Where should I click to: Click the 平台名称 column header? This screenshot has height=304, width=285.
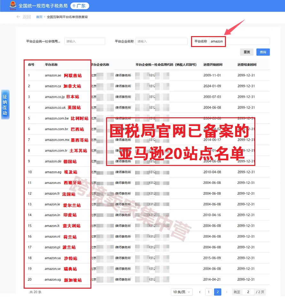(x=51, y=65)
